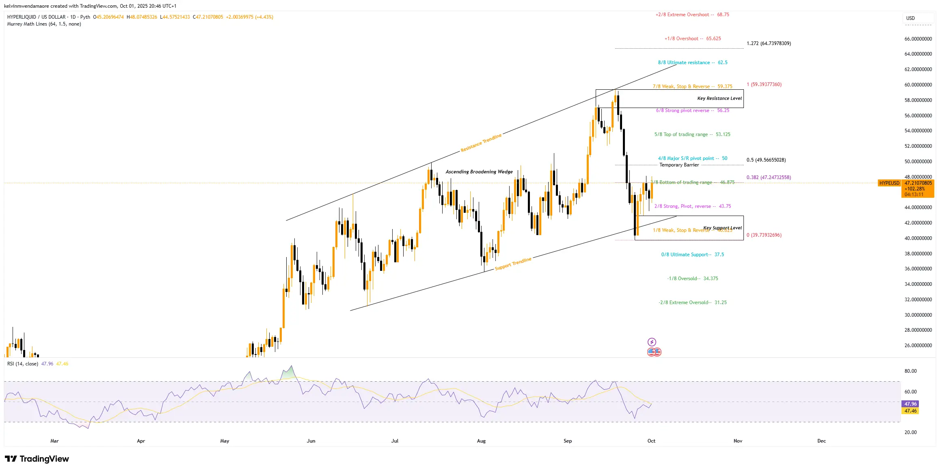Click the RSI (14, close) indicator legend
This screenshot has height=471, width=940.
pos(23,364)
